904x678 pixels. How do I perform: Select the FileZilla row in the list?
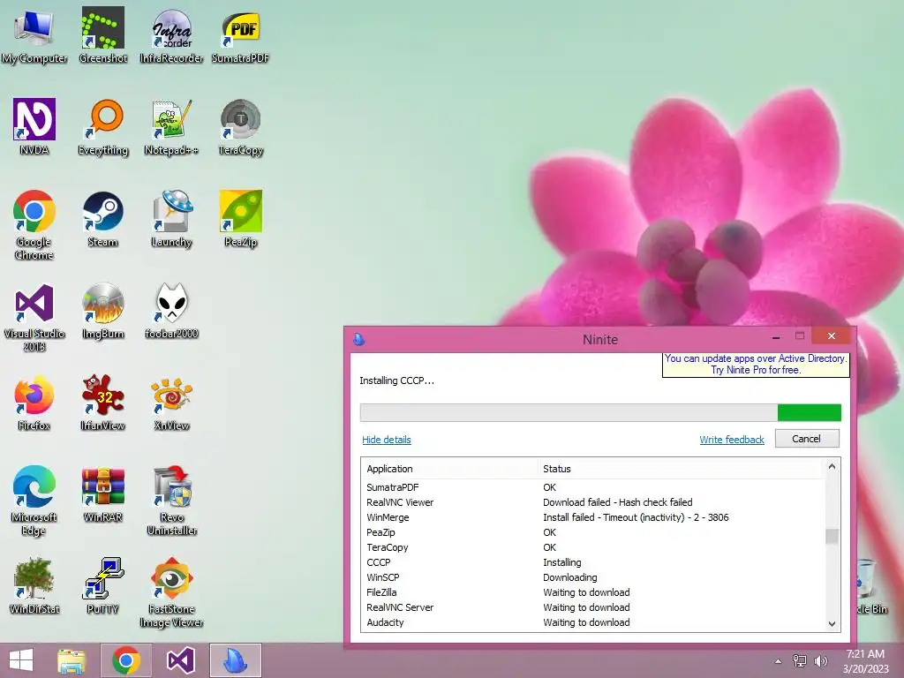[593, 592]
